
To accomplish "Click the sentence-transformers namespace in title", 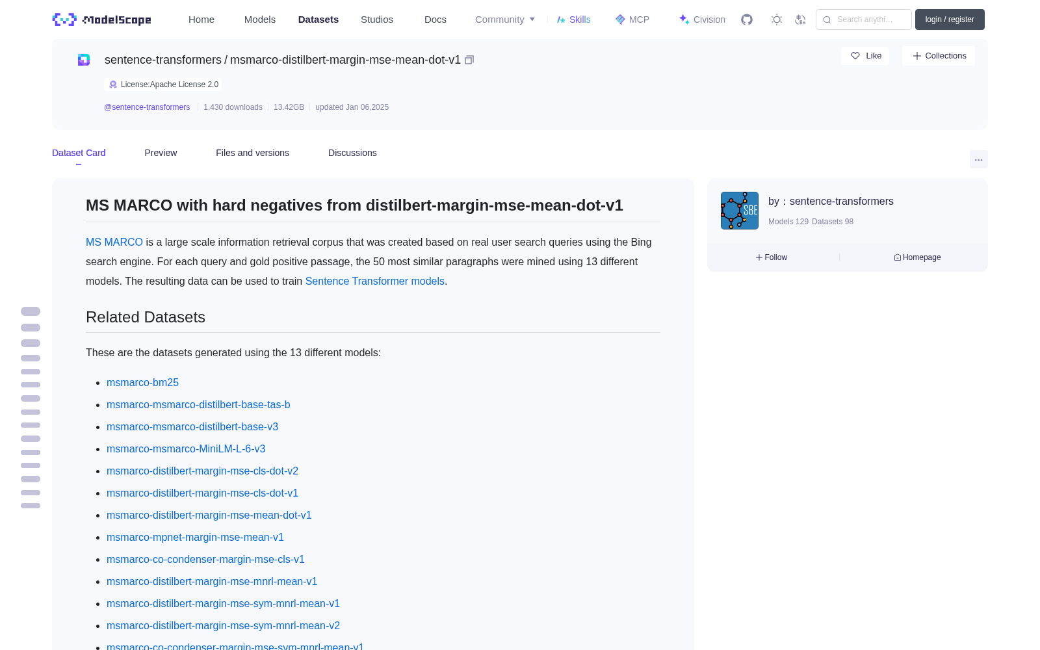I will click(x=163, y=60).
